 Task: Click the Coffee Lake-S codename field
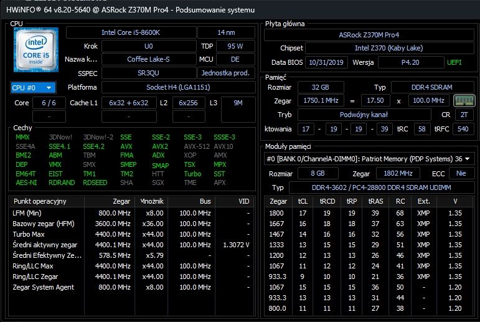(148, 59)
